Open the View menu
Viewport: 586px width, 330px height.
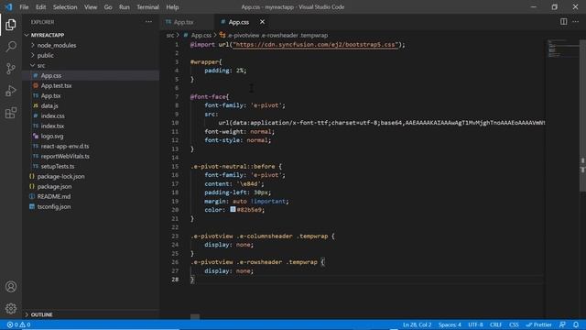coord(91,7)
